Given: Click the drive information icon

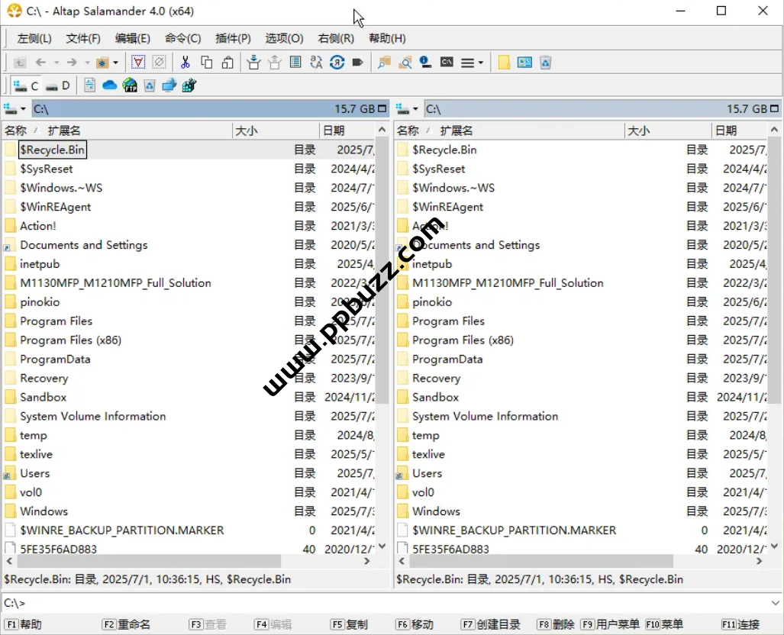Looking at the screenshot, I should [x=425, y=63].
